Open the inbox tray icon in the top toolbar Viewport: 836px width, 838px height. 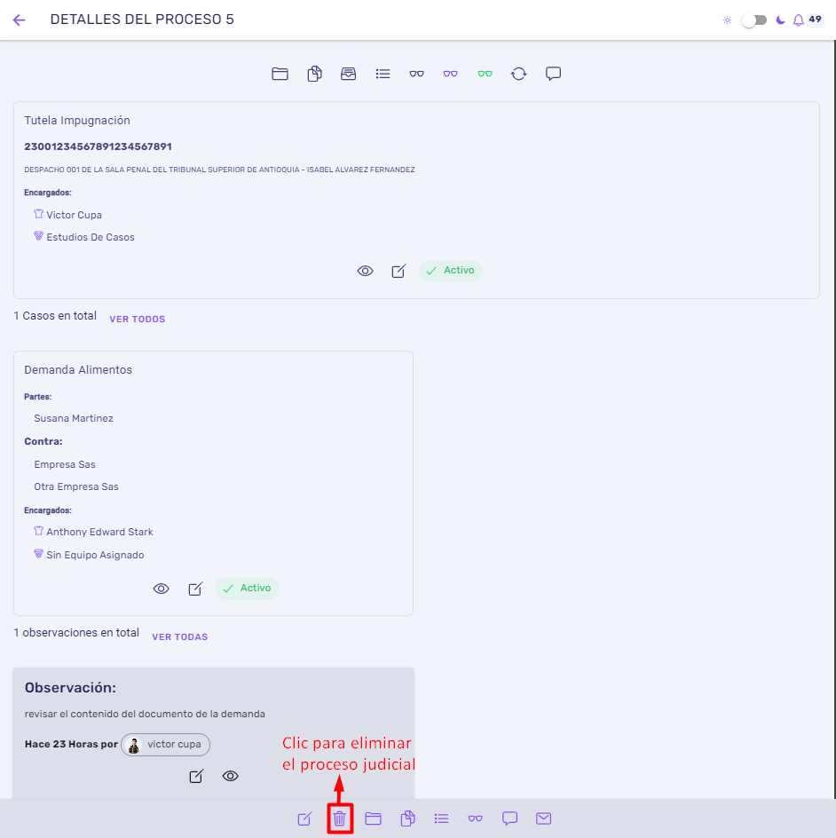click(x=348, y=74)
